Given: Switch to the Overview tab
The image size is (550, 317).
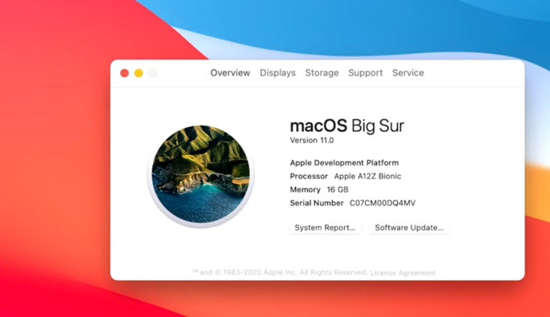Looking at the screenshot, I should click(230, 73).
